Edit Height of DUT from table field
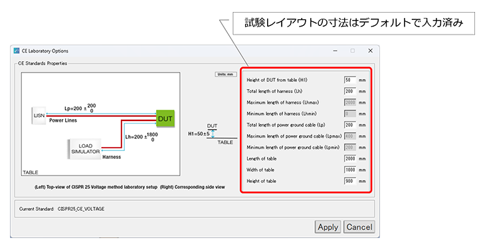This screenshot has height=252, width=487. pyautogui.click(x=350, y=80)
